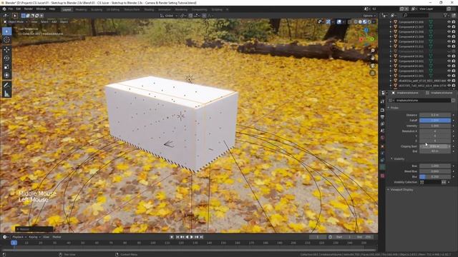Image resolution: width=458 pixels, height=257 pixels.
Task: Switch perspective/orthographic gizmo icon
Action: point(373,73)
